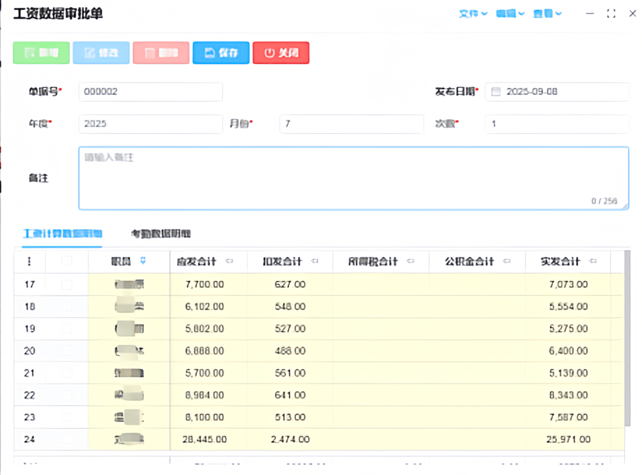Click the pin icon next to 所得税合计
This screenshot has height=475, width=642.
[x=411, y=261]
